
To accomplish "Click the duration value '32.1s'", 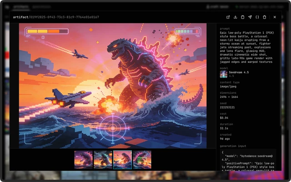I will coord(224,128).
